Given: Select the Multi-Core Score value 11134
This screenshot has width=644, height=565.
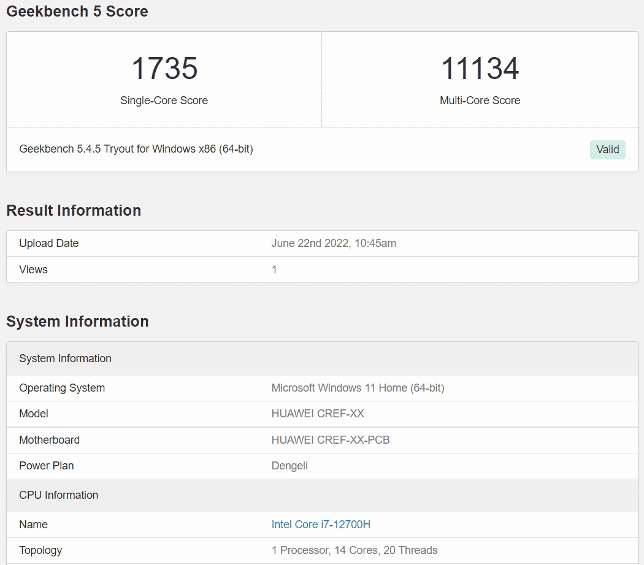Looking at the screenshot, I should point(479,69).
